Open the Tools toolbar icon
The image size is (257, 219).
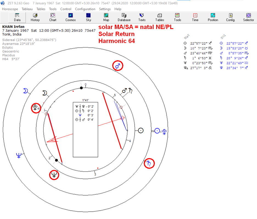point(177,18)
